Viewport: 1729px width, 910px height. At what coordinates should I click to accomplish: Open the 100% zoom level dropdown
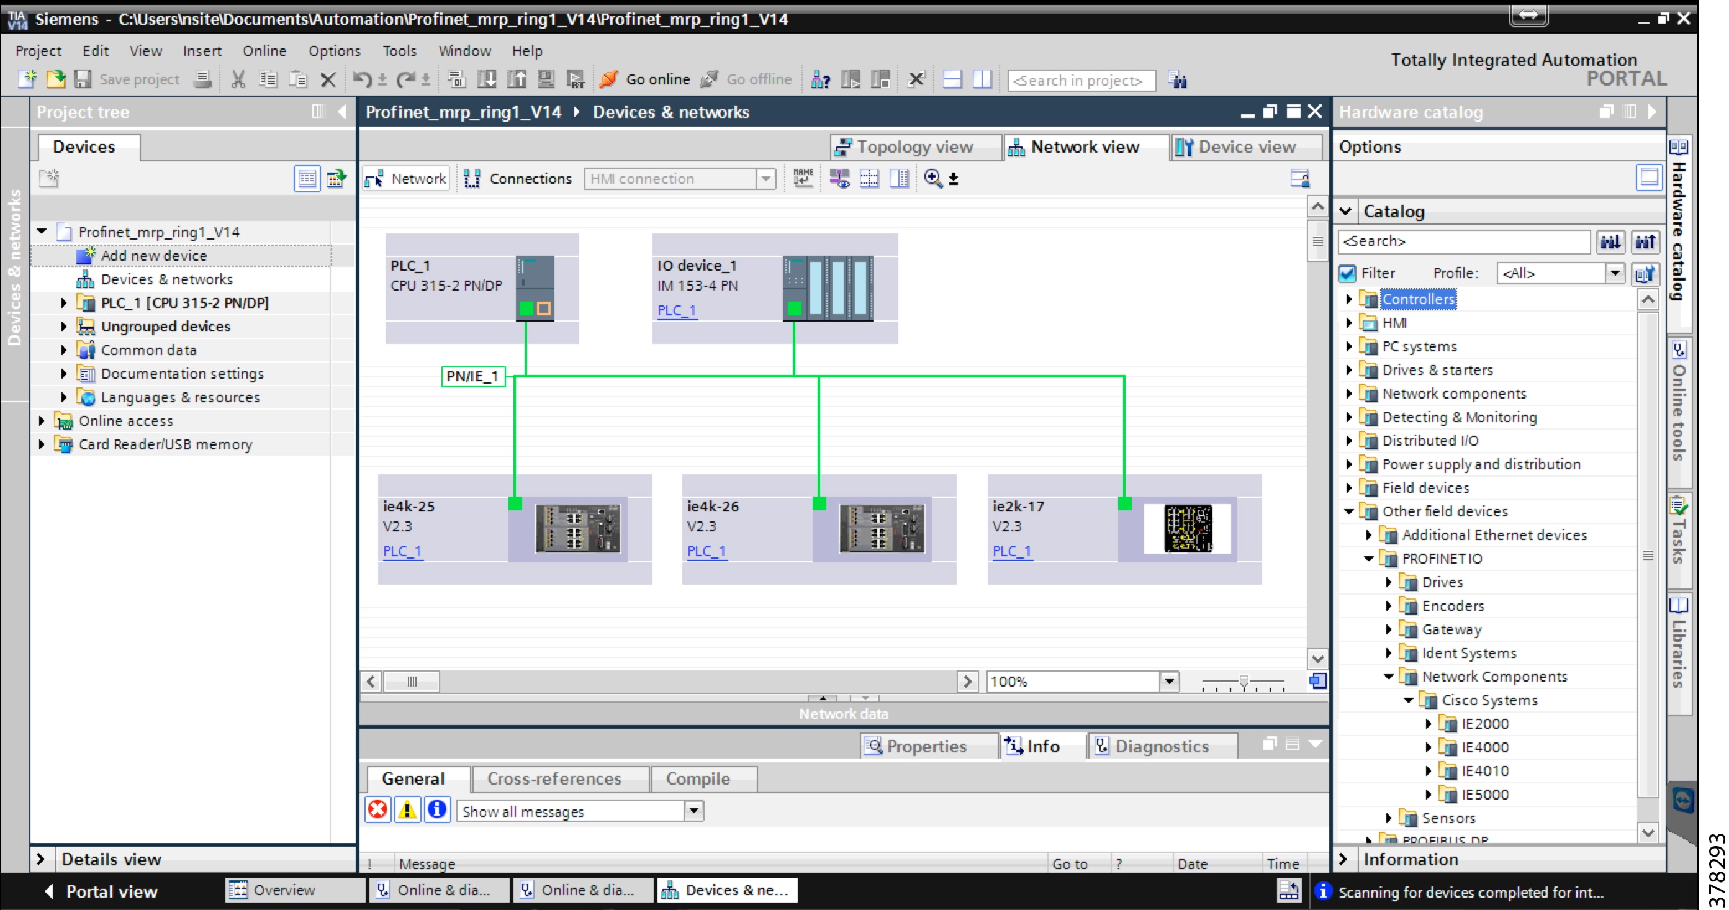pos(1168,681)
